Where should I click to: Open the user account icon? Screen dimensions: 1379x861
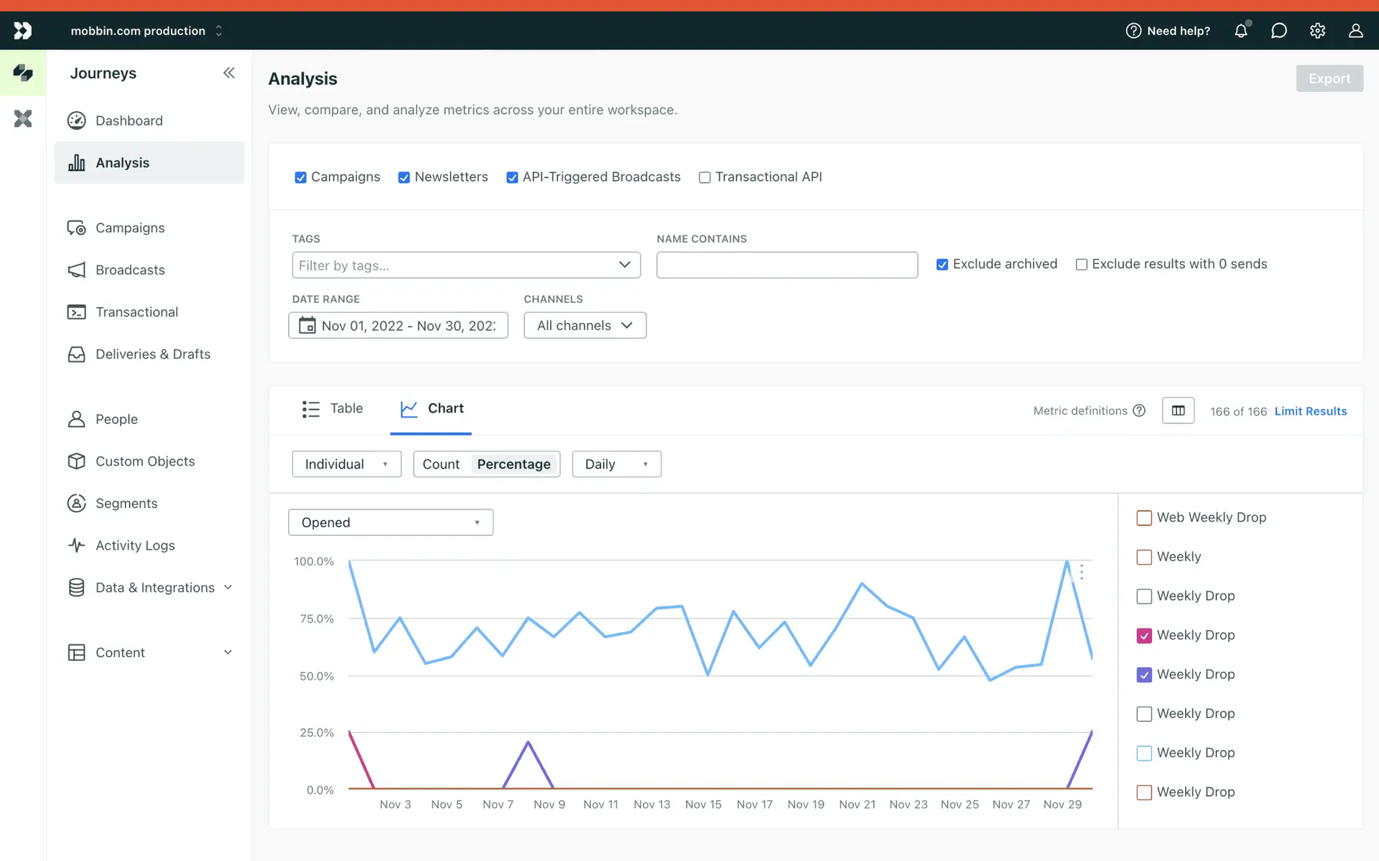point(1355,31)
